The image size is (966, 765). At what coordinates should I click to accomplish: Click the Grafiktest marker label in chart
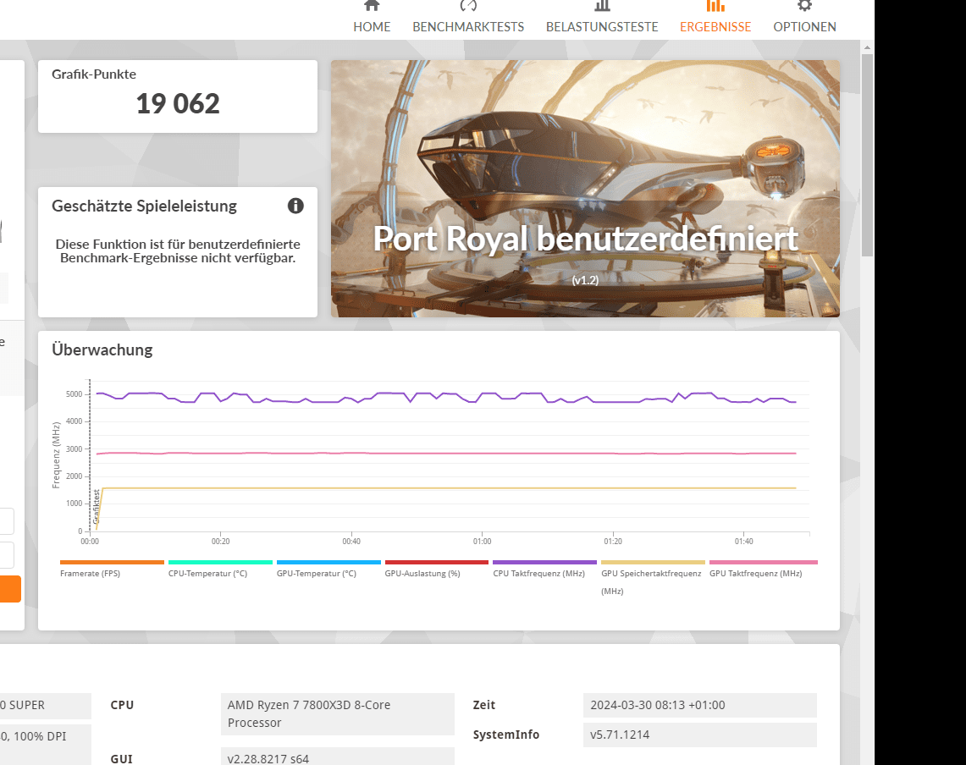(x=97, y=506)
